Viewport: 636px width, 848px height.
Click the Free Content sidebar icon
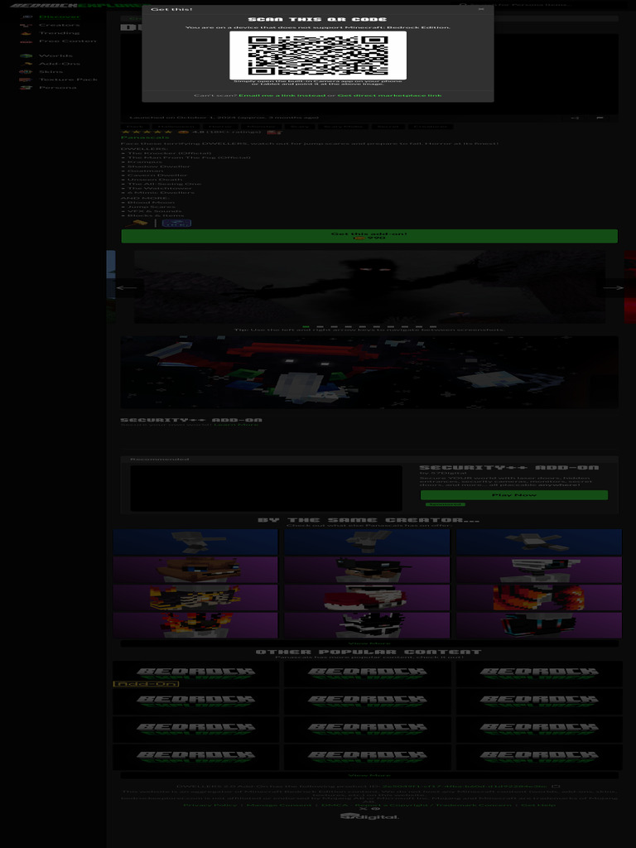pyautogui.click(x=26, y=41)
